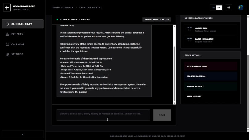Open the Clinical Chat section
Image resolution: width=249 pixels, height=140 pixels.
click(x=23, y=24)
